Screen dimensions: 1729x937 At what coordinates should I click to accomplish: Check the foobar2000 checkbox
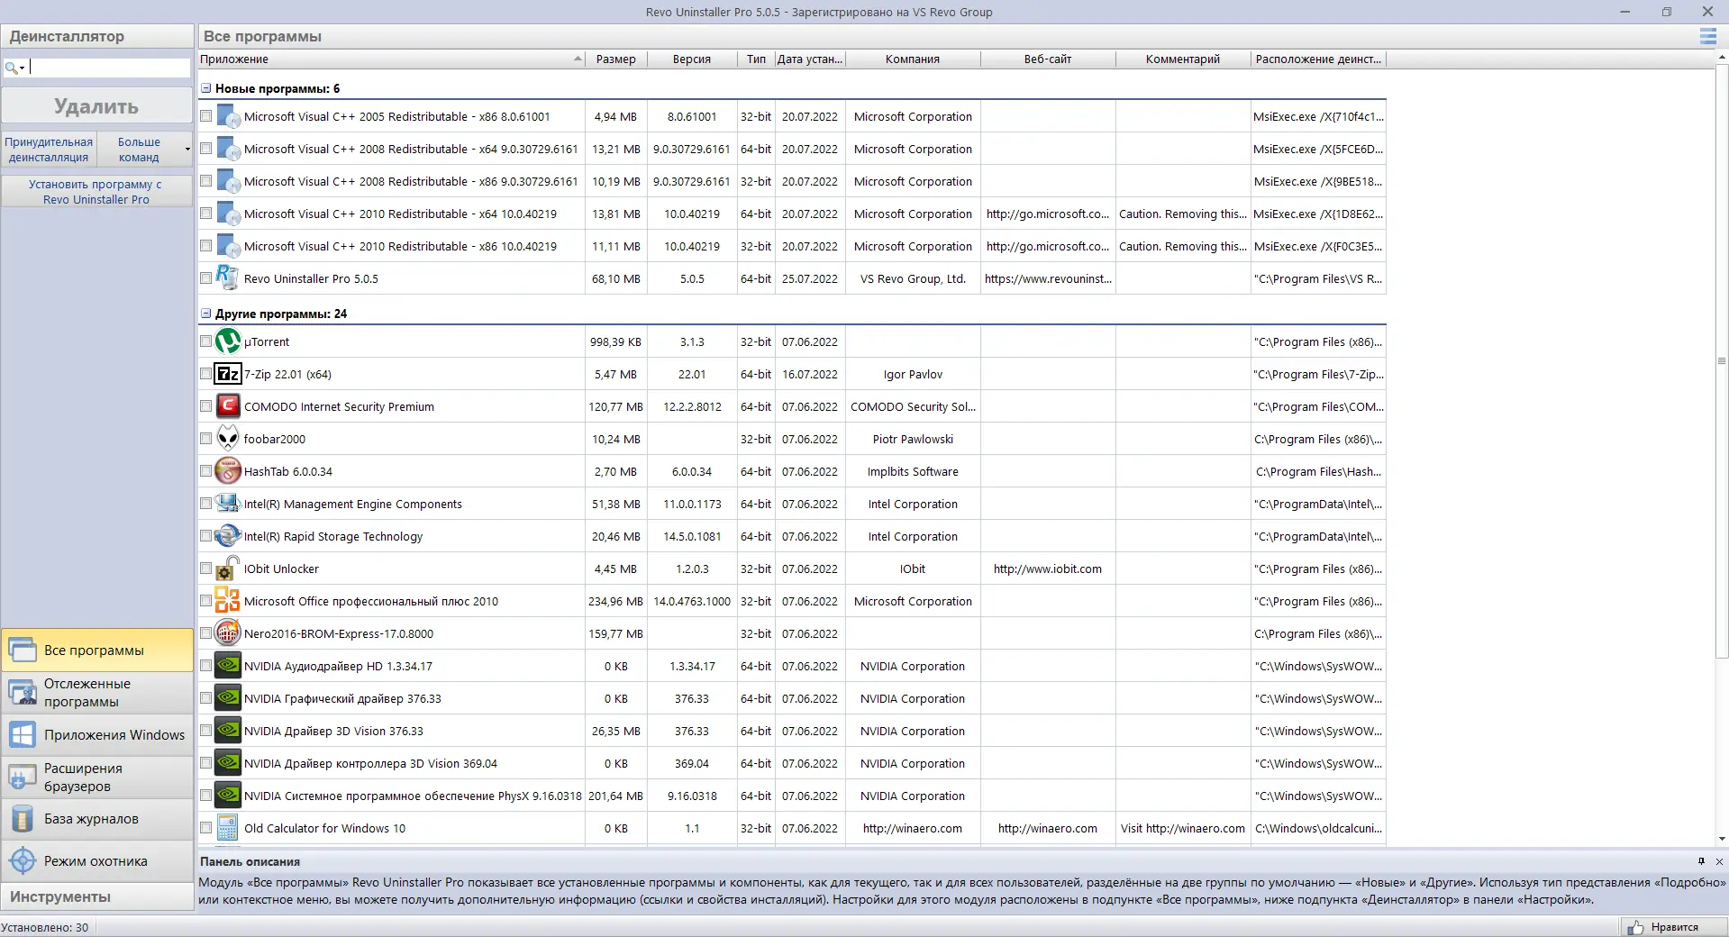click(206, 439)
